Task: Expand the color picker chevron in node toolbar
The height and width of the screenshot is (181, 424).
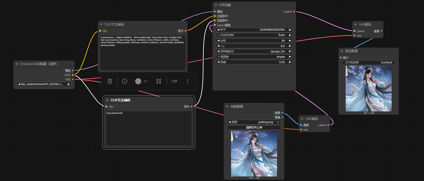Action: pos(145,81)
